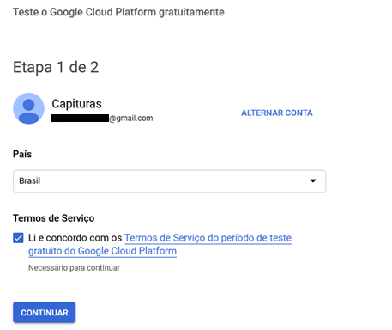This screenshot has width=392, height=330.
Task: Click the country dropdown arrow
Action: tap(313, 180)
